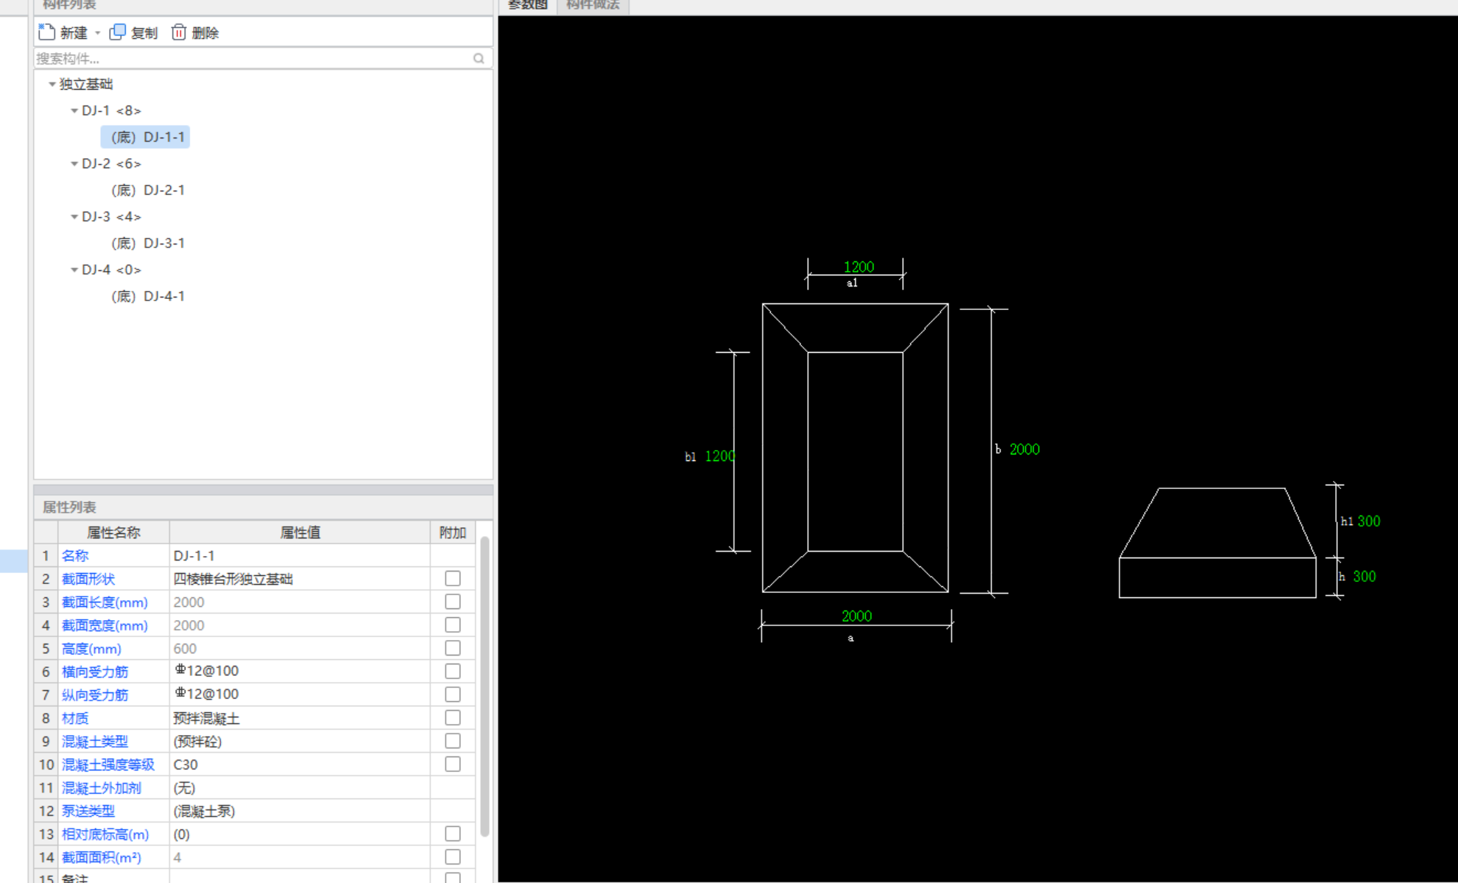Tick the 附加 checkbox for 纵向受力筋
The width and height of the screenshot is (1458, 883).
[453, 694]
